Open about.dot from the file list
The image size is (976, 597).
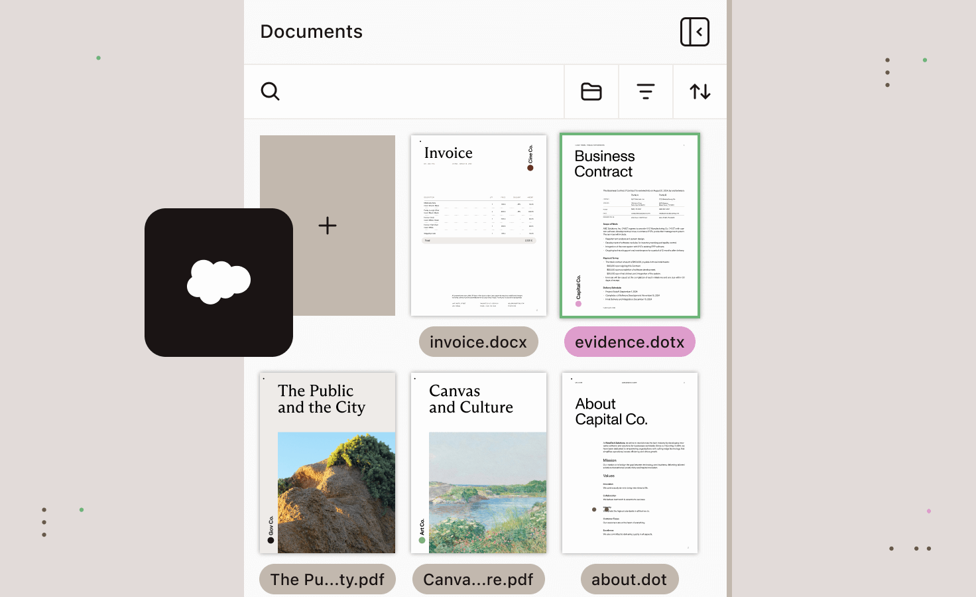click(x=629, y=579)
